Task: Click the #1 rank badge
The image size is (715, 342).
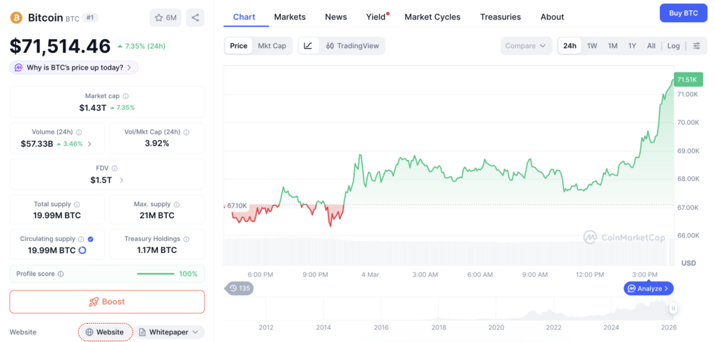Action: pyautogui.click(x=91, y=17)
